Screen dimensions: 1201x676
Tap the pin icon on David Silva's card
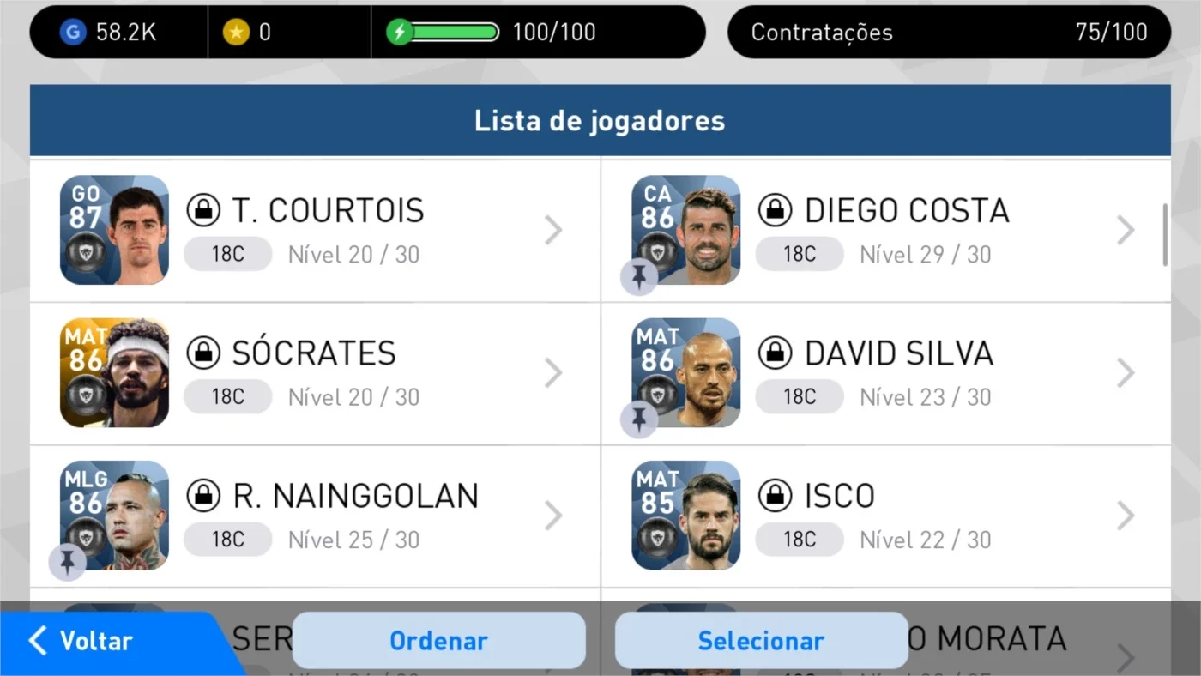pos(639,419)
